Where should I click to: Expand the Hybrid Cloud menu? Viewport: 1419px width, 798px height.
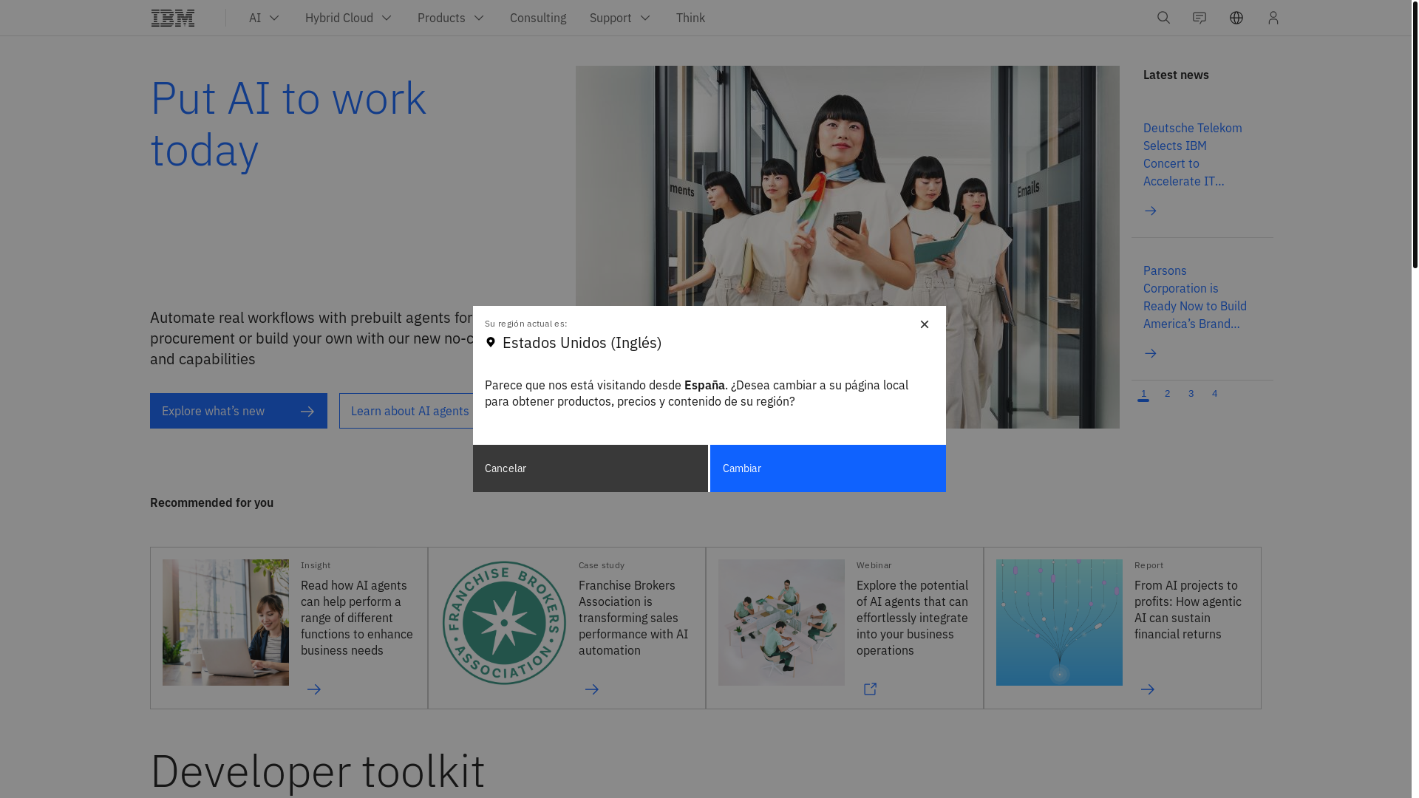tap(349, 18)
